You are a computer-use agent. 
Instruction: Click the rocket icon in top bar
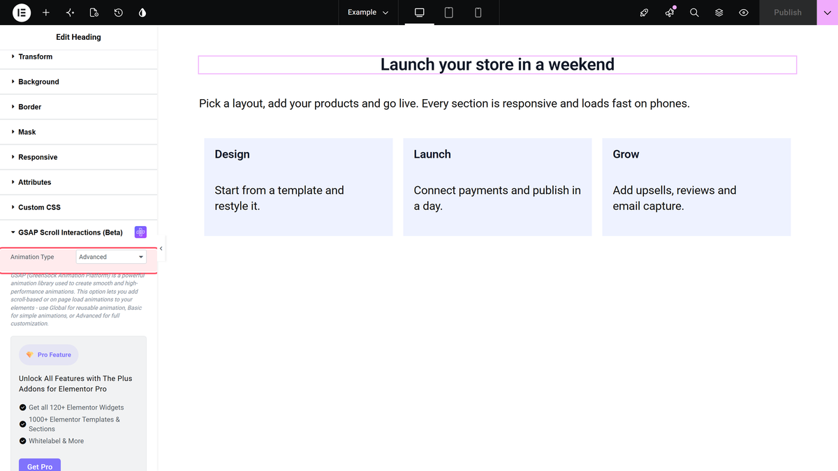(x=645, y=13)
